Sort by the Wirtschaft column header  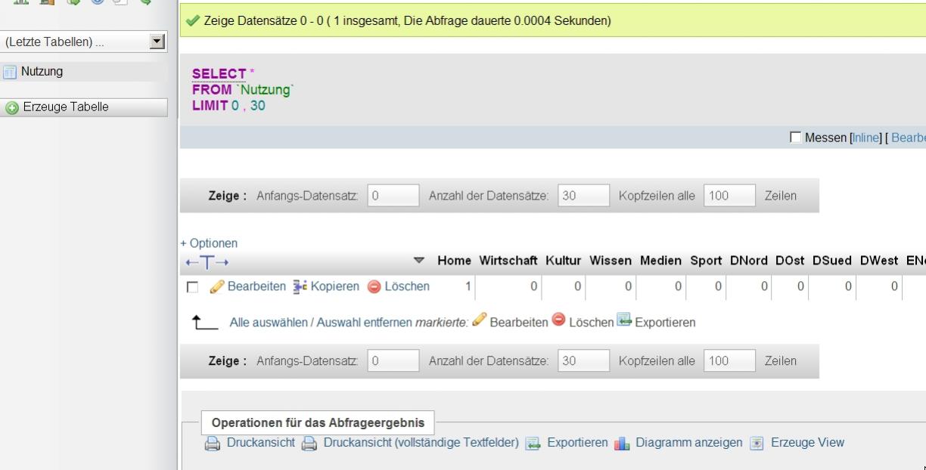(x=508, y=261)
